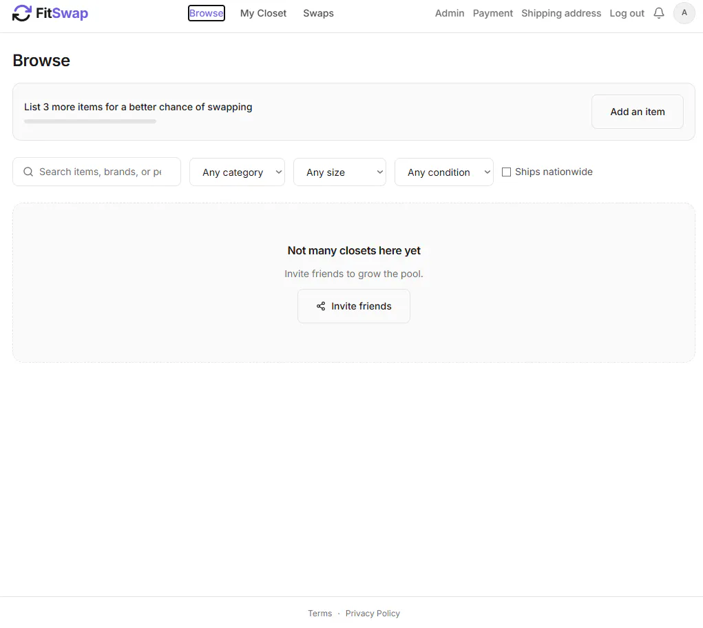Click the 'Not many closets here yet' heading
This screenshot has width=703, height=628.
(x=354, y=250)
